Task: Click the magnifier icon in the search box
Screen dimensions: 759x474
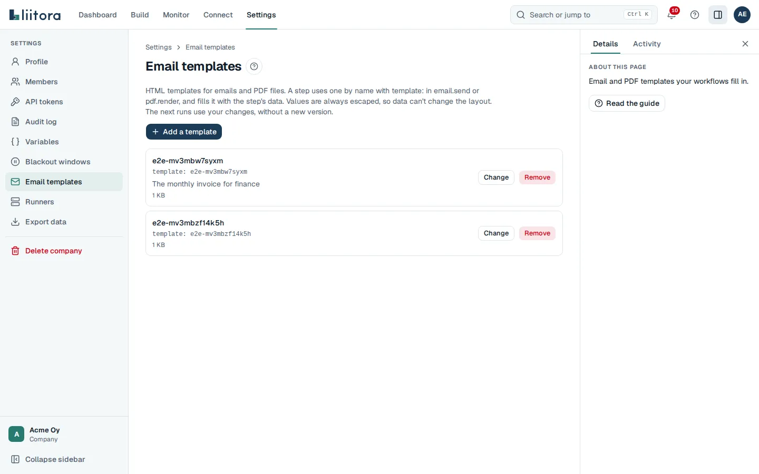Action: [x=521, y=15]
